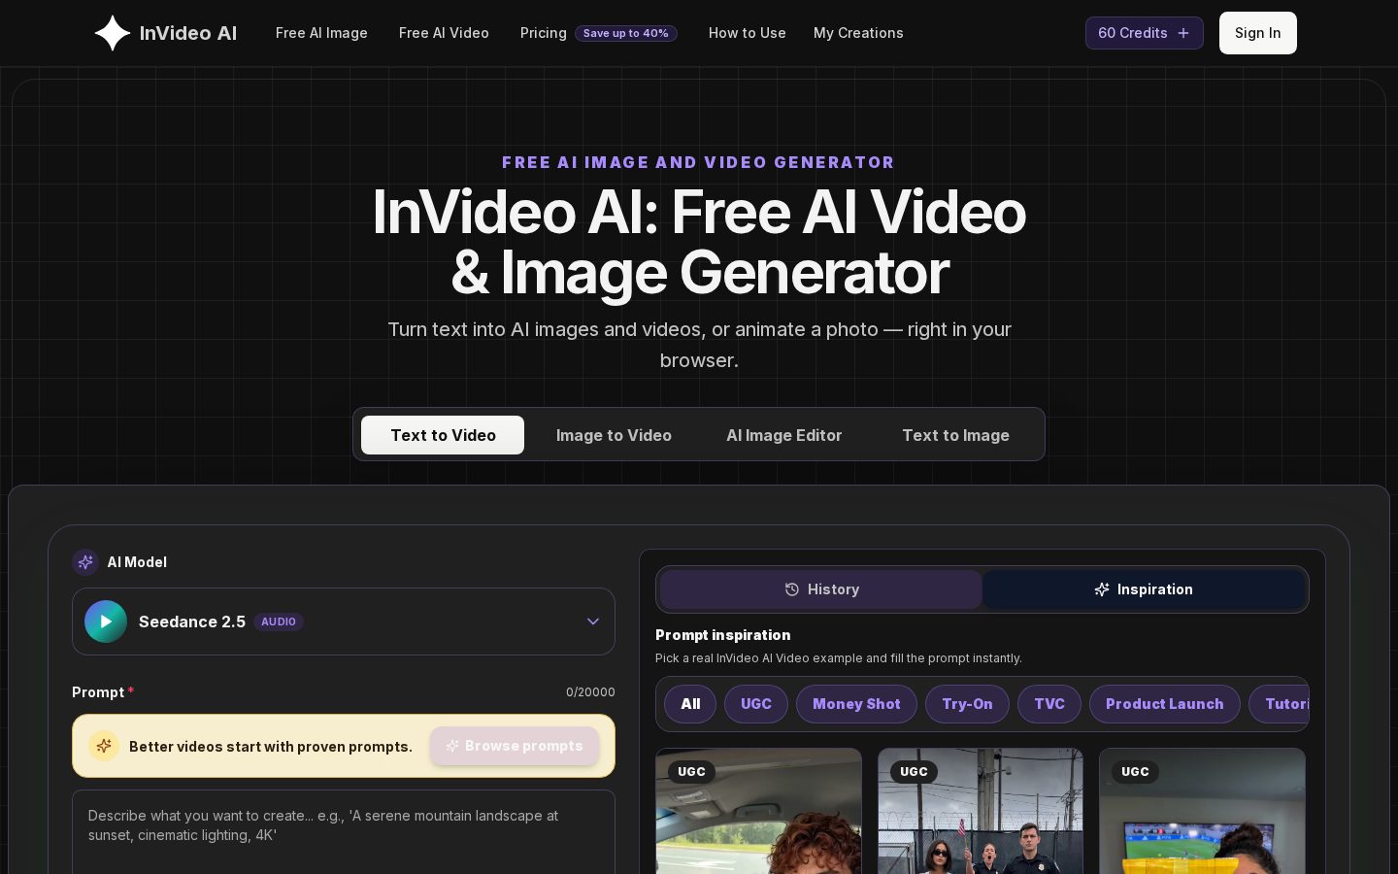
Task: Open the UGC thumbnail showing police officers
Action: point(981,811)
